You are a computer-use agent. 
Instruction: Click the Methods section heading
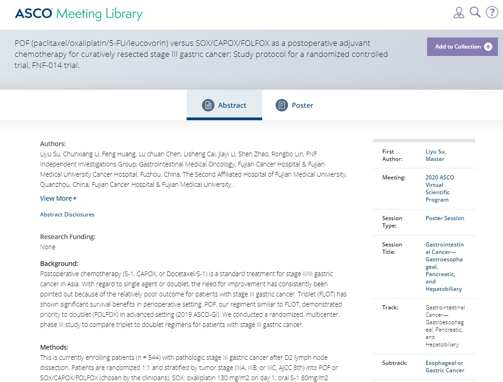pyautogui.click(x=54, y=347)
